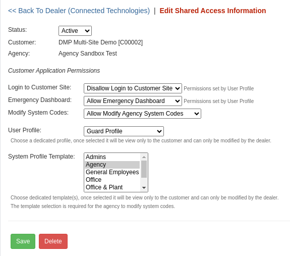Save the shared access information
Screen dimensions: 290x256
(23, 241)
